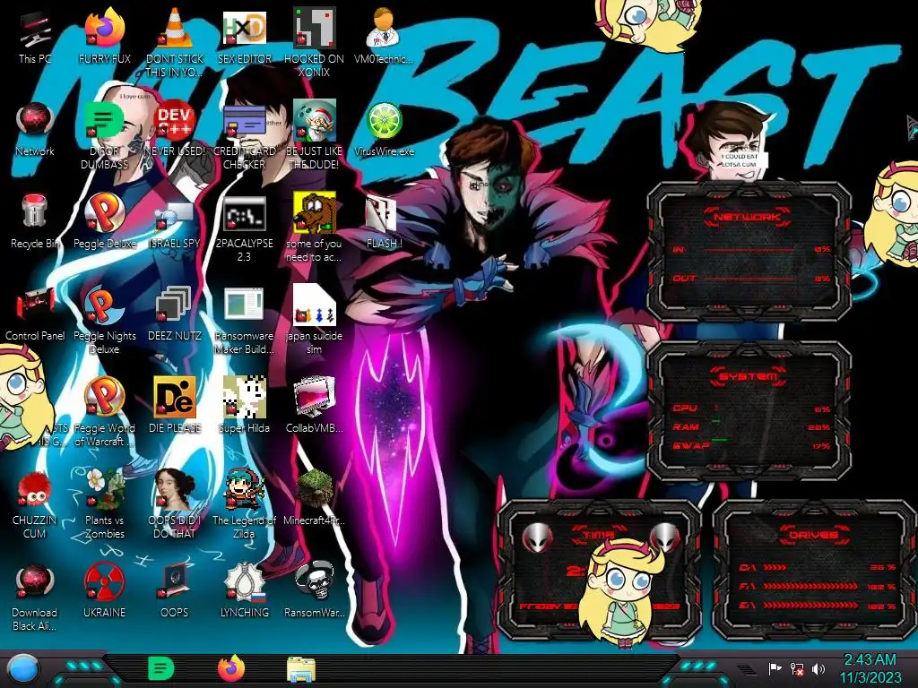
Task: Open Ransomware Maker Builder shortcut
Action: [x=244, y=320]
